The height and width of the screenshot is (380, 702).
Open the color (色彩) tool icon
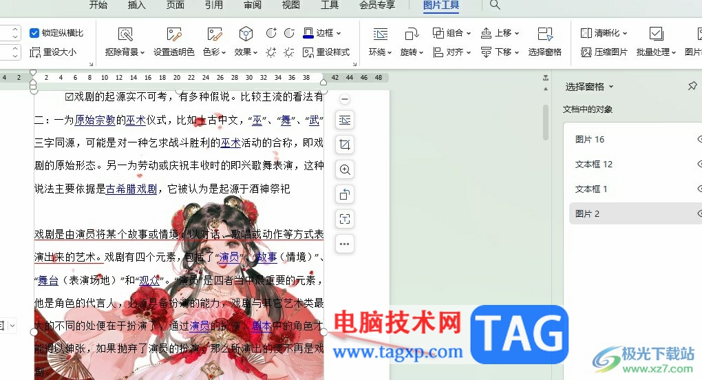click(215, 34)
